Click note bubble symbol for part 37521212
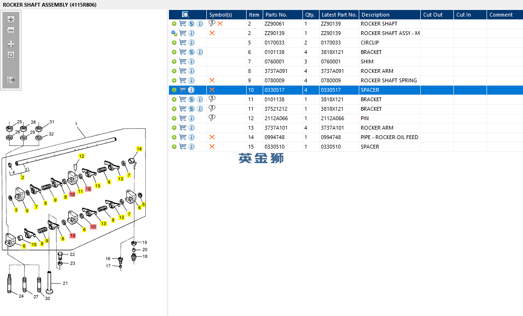 (212, 108)
